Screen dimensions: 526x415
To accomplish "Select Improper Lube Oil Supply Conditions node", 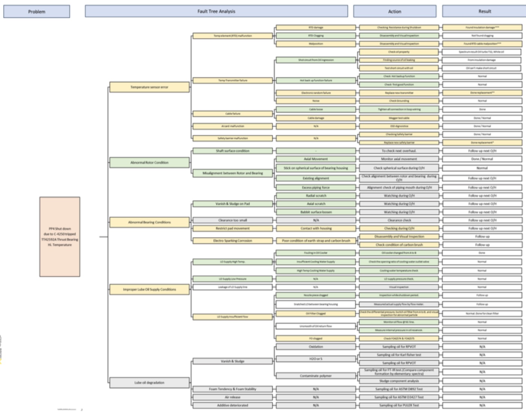I will (x=149, y=289).
